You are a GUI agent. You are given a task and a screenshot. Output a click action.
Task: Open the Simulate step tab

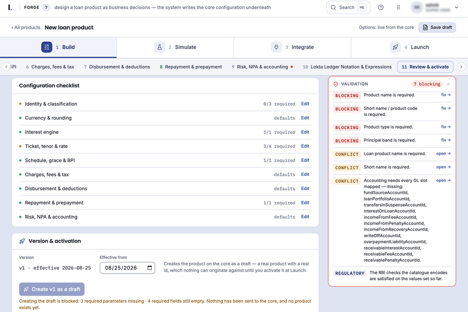[x=175, y=47]
